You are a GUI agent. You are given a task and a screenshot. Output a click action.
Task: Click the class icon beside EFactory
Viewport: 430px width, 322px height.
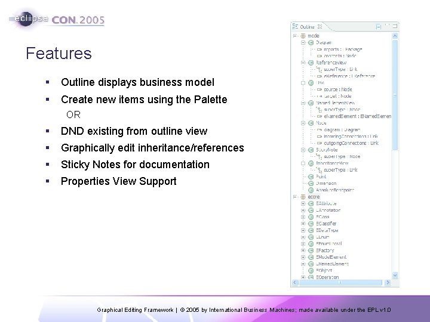[311, 250]
